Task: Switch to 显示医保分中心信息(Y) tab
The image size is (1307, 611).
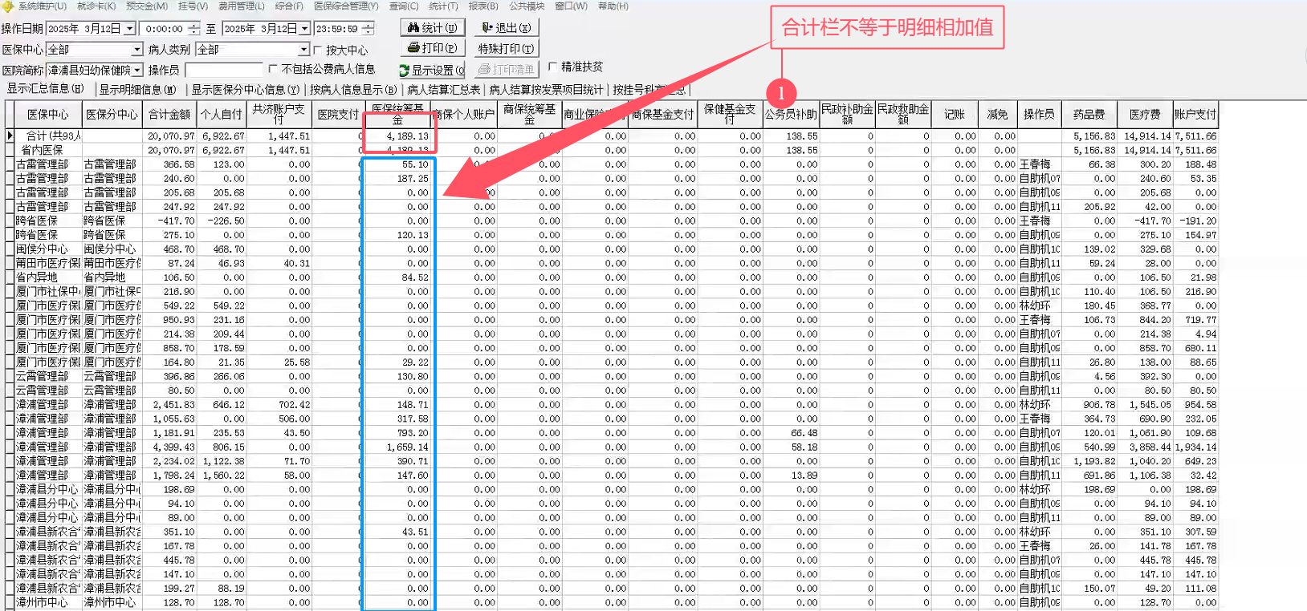Action: click(x=245, y=89)
